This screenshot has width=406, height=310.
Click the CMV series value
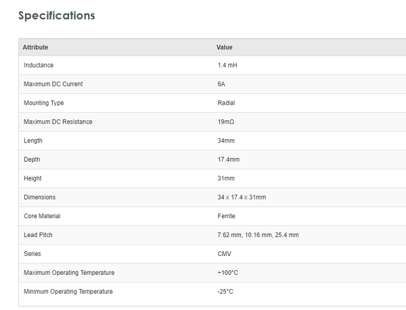[x=223, y=254]
